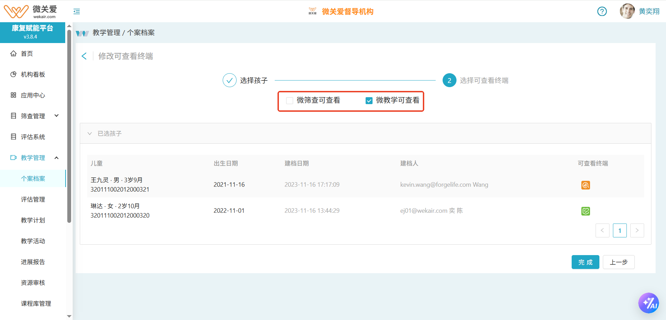
Task: Uncheck the 微教学可查看 checkbox
Action: click(x=369, y=101)
